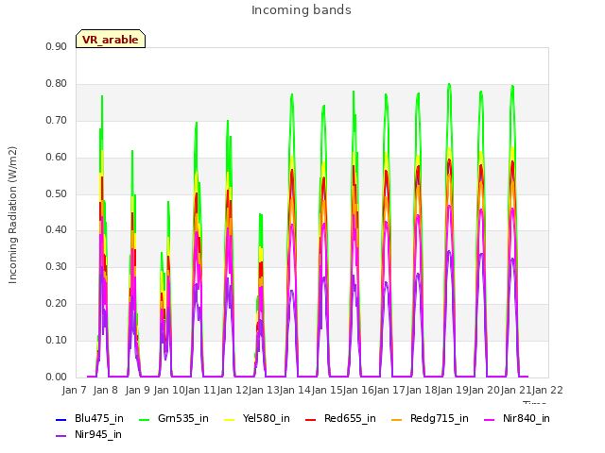Click the 0.80 y-axis value
605x453 pixels.
tap(57, 84)
